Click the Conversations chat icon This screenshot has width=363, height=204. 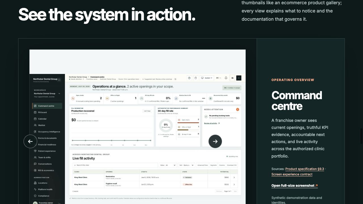35,164
